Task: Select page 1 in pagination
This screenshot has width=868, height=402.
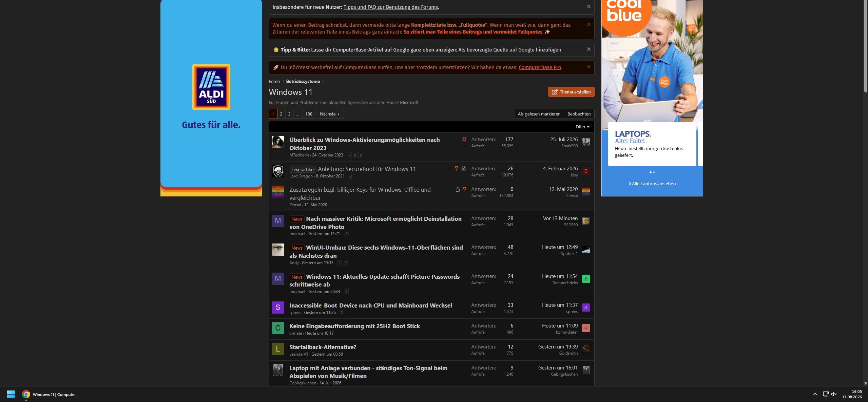Action: point(273,114)
